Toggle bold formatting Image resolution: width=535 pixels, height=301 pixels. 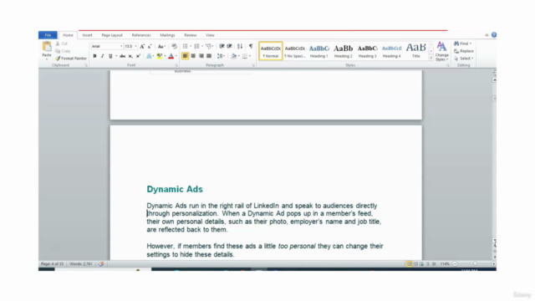[94, 56]
